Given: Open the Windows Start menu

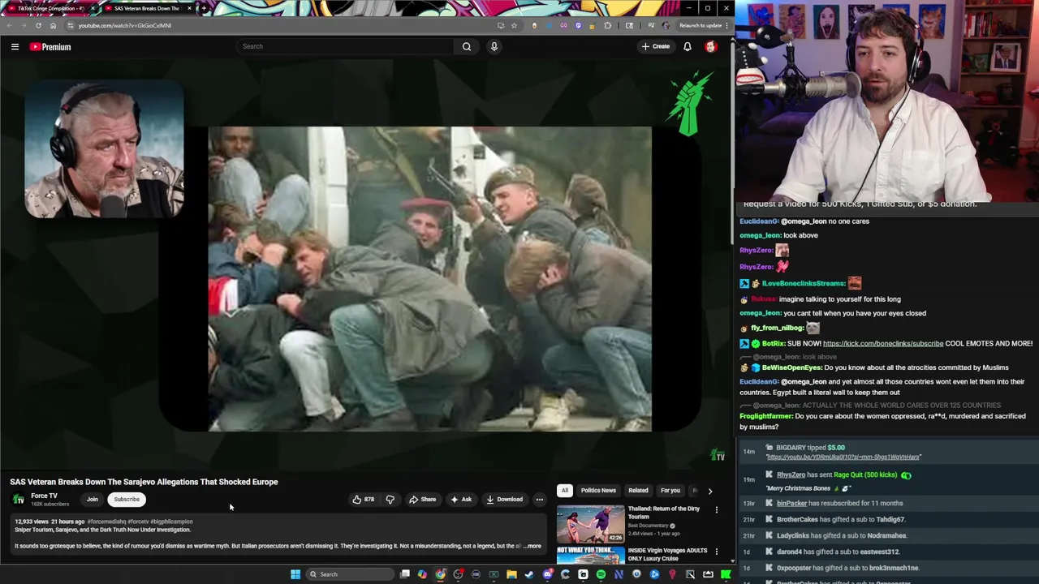Looking at the screenshot, I should pos(295,574).
